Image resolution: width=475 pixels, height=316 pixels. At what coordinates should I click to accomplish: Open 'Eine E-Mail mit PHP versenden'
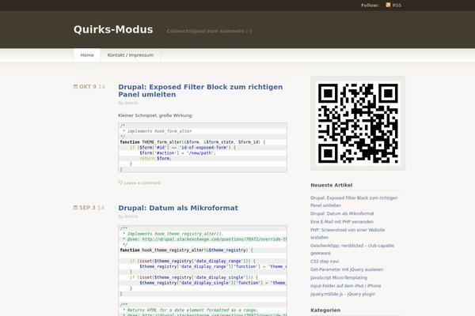point(342,222)
